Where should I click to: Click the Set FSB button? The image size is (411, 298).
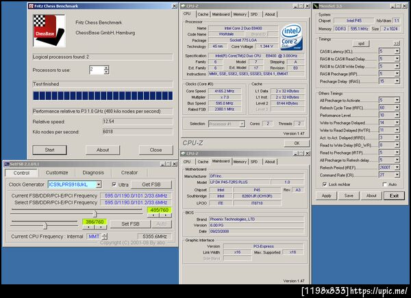pyautogui.click(x=130, y=224)
